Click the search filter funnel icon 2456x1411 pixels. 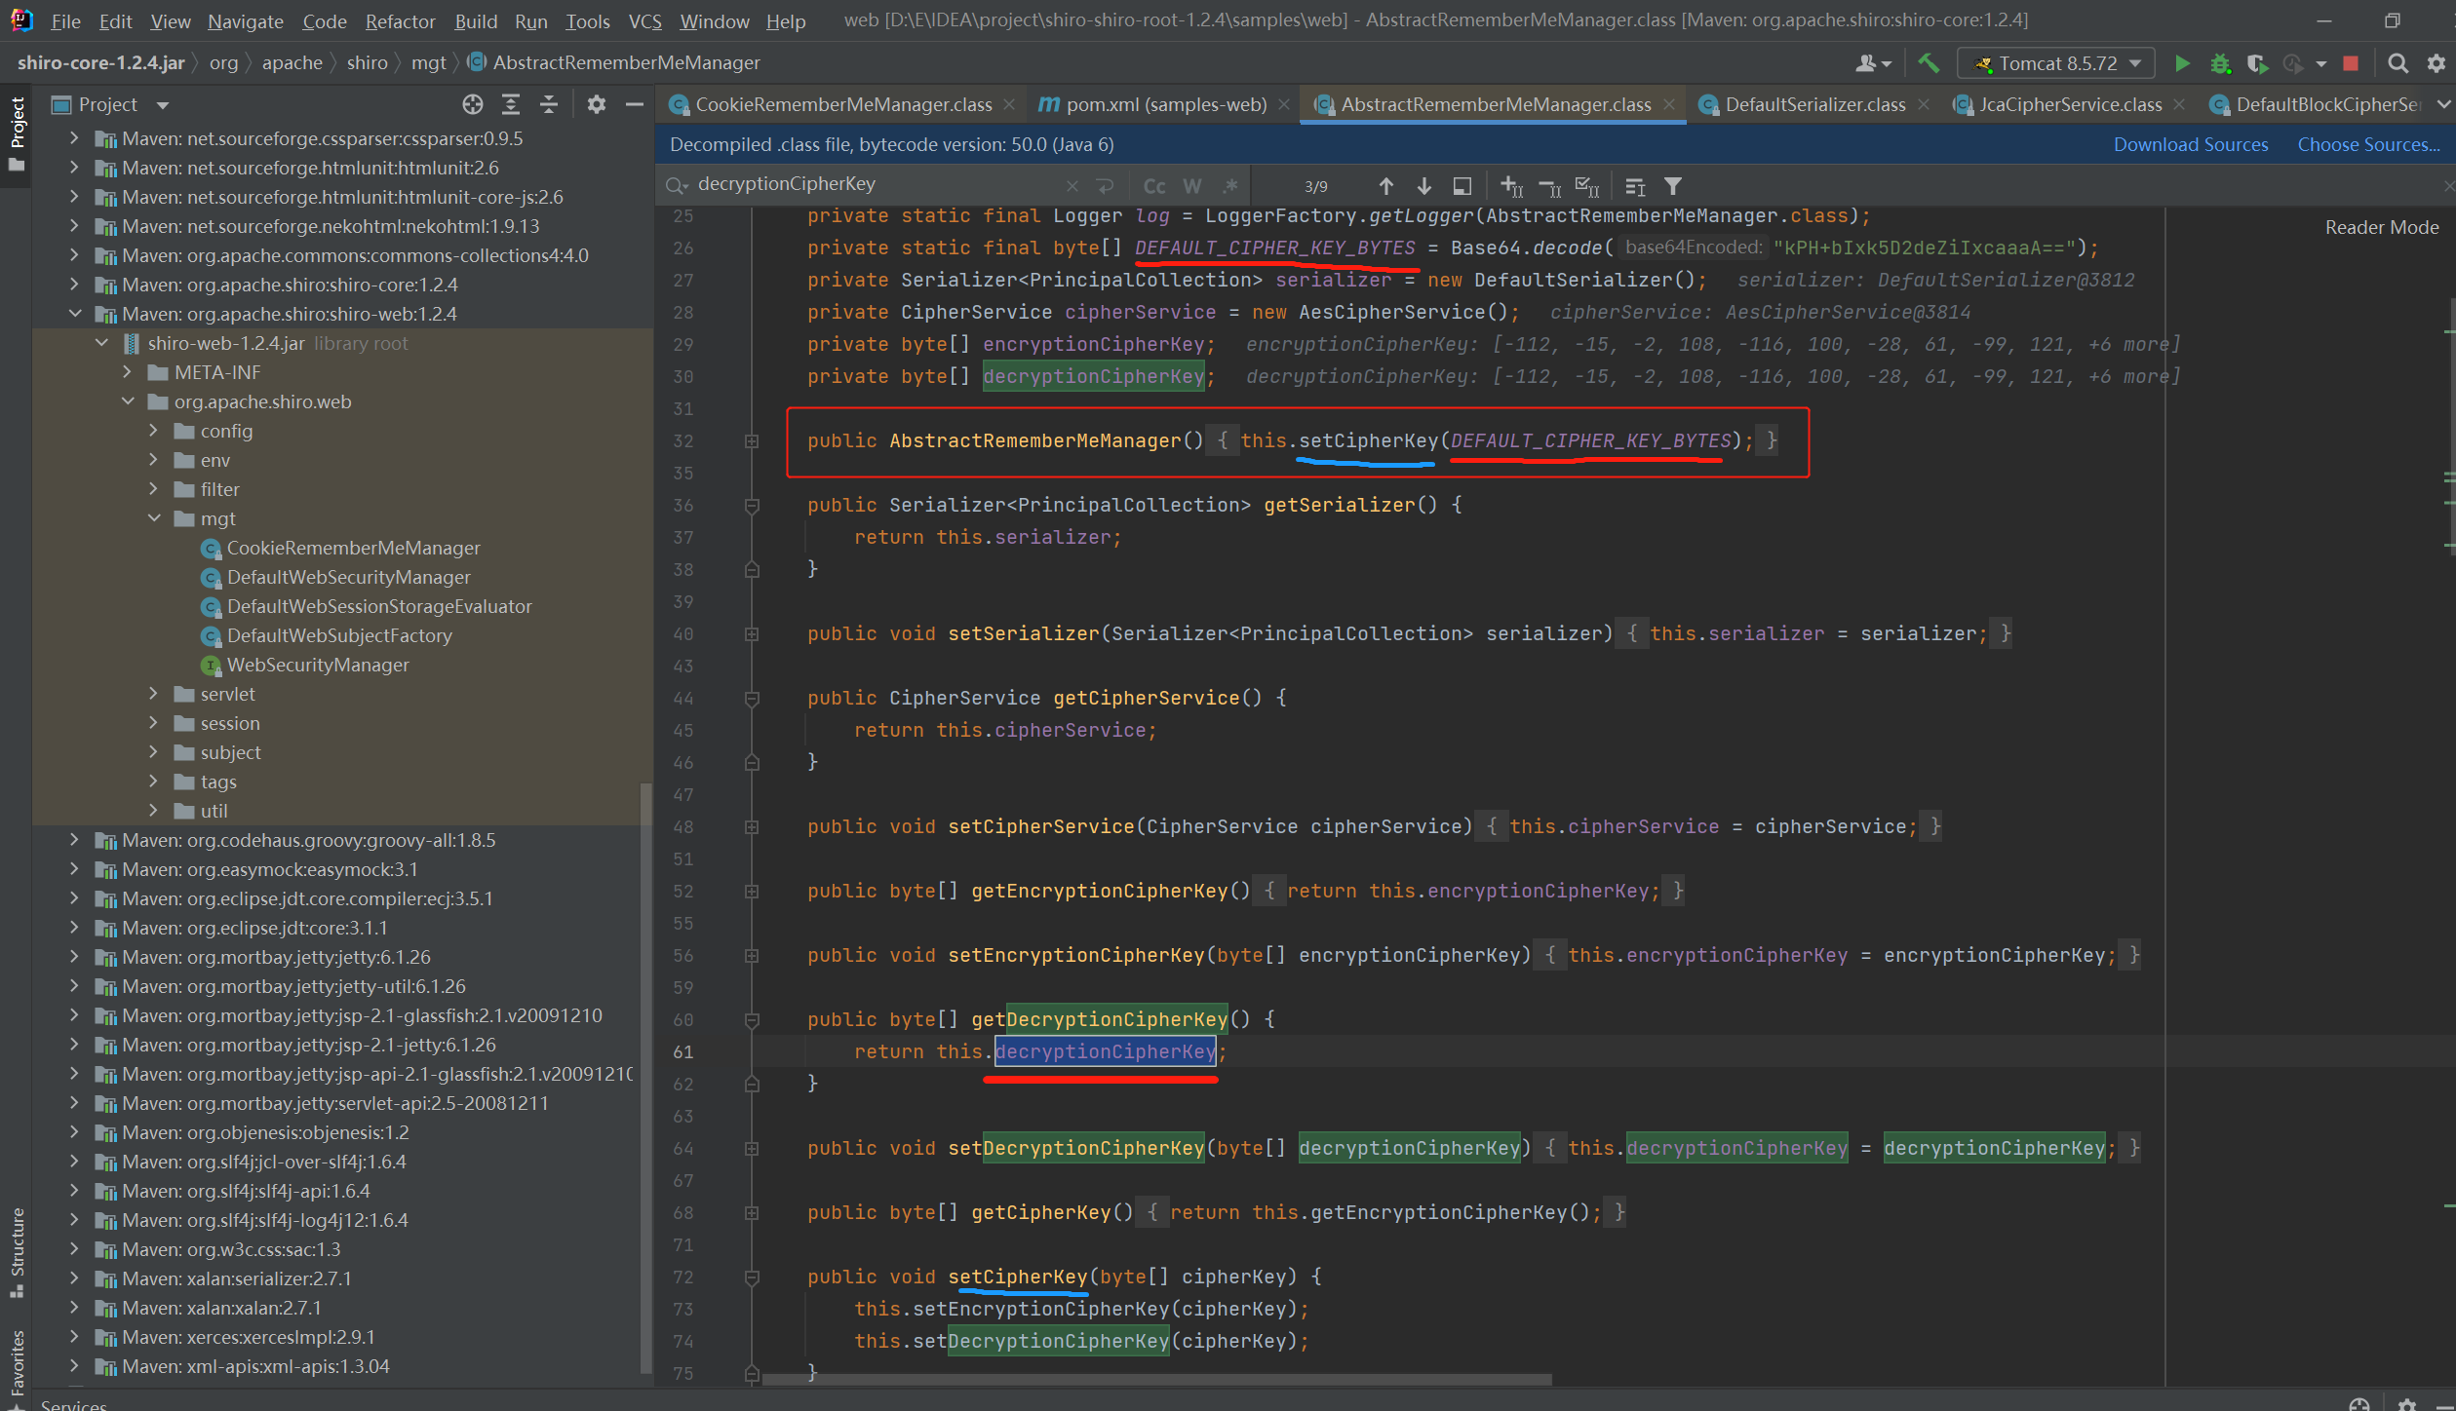(1673, 185)
